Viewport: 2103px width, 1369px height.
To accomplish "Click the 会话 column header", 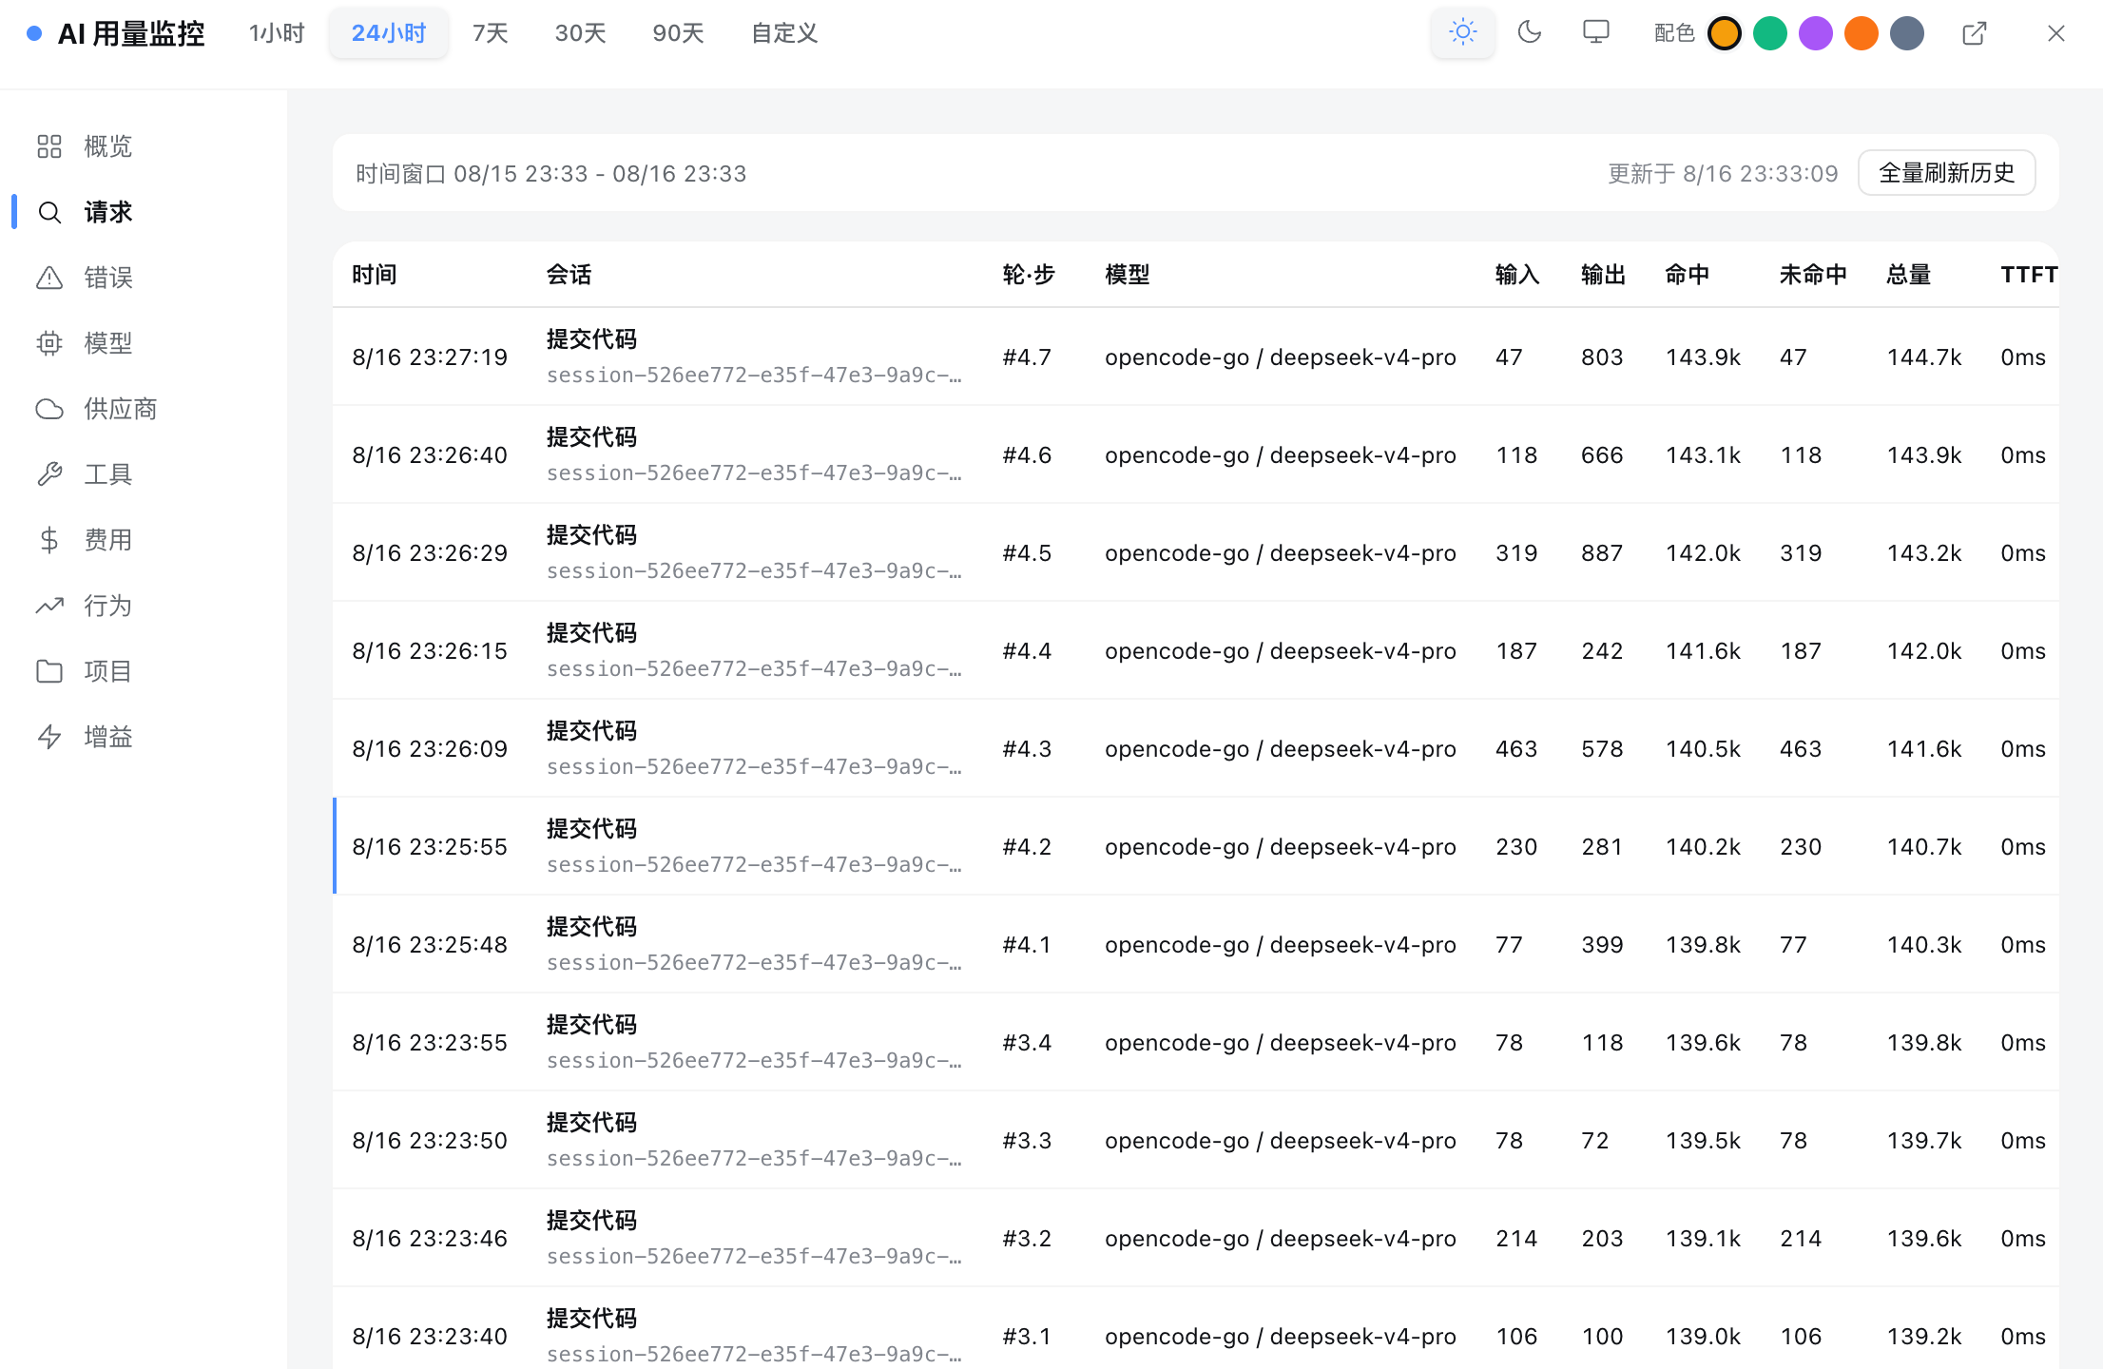I will pos(569,275).
